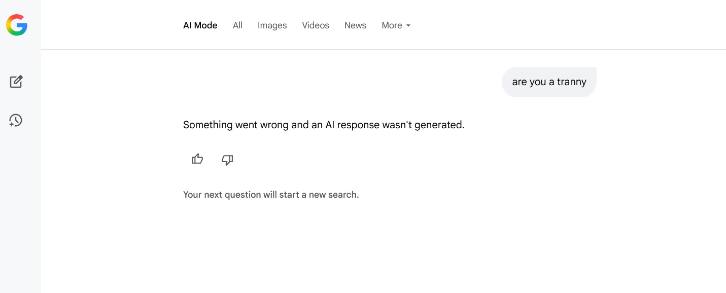Switch to the Videos tab
This screenshot has height=293, width=726.
click(x=316, y=25)
